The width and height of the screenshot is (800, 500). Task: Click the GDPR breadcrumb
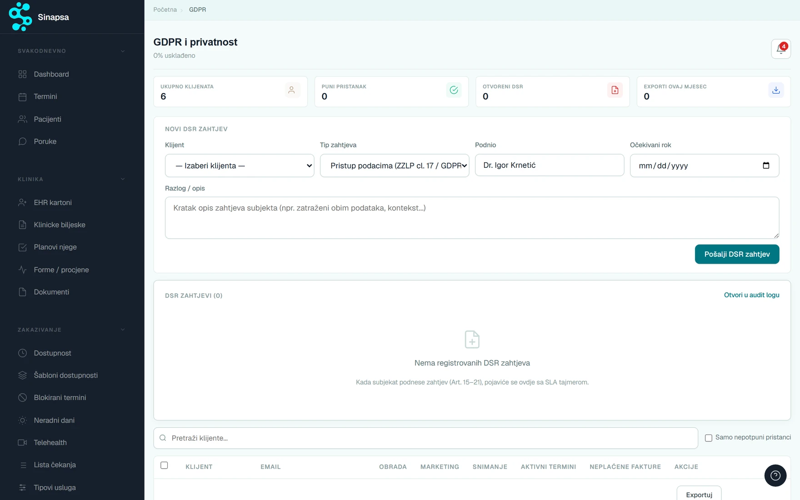point(197,10)
